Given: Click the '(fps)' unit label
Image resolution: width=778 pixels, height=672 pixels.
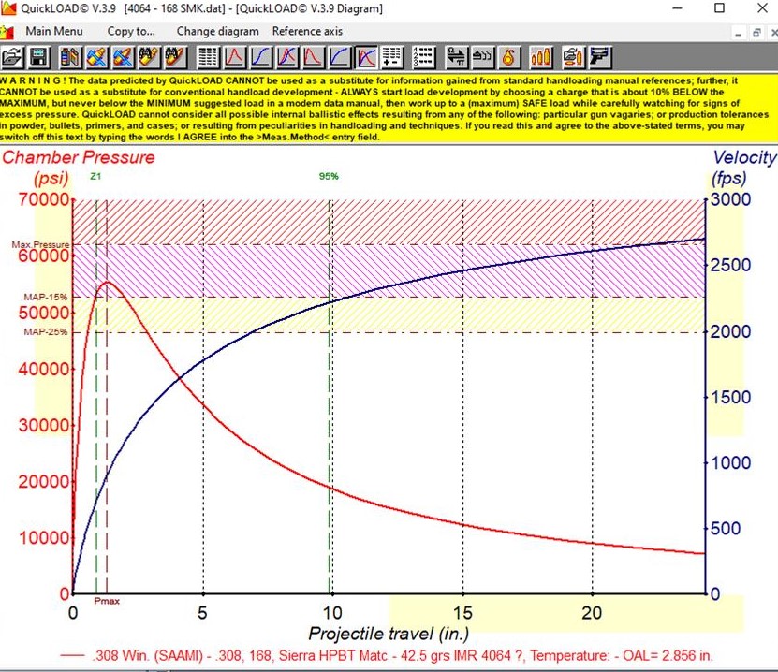Looking at the screenshot, I should 729,178.
